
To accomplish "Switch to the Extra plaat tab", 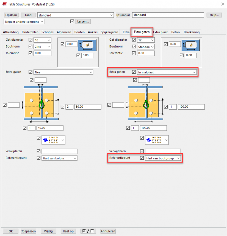I will pyautogui.click(x=161, y=32).
